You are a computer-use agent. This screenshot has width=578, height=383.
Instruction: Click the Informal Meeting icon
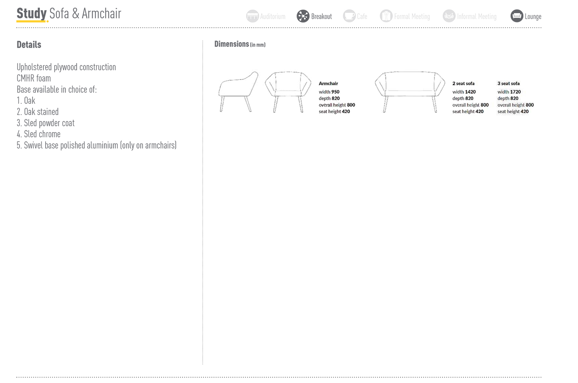point(449,16)
